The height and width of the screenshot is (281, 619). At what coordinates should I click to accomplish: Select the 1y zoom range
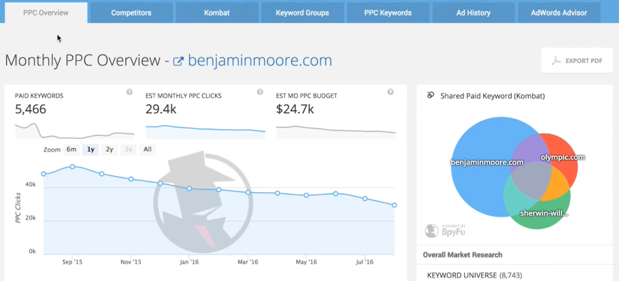[90, 150]
